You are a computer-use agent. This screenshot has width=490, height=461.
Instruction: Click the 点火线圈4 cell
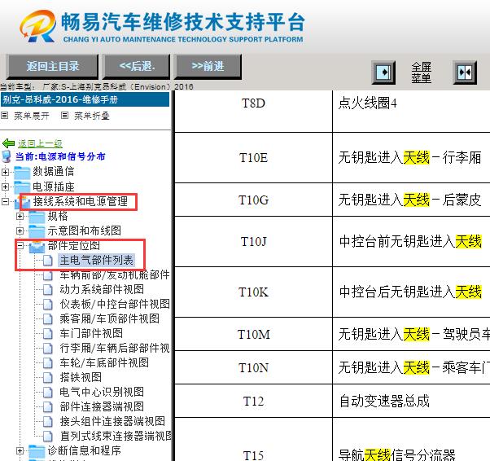coord(411,112)
